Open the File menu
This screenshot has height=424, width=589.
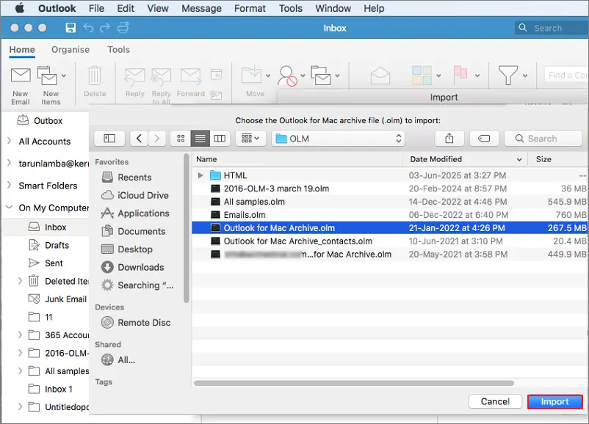click(x=96, y=8)
